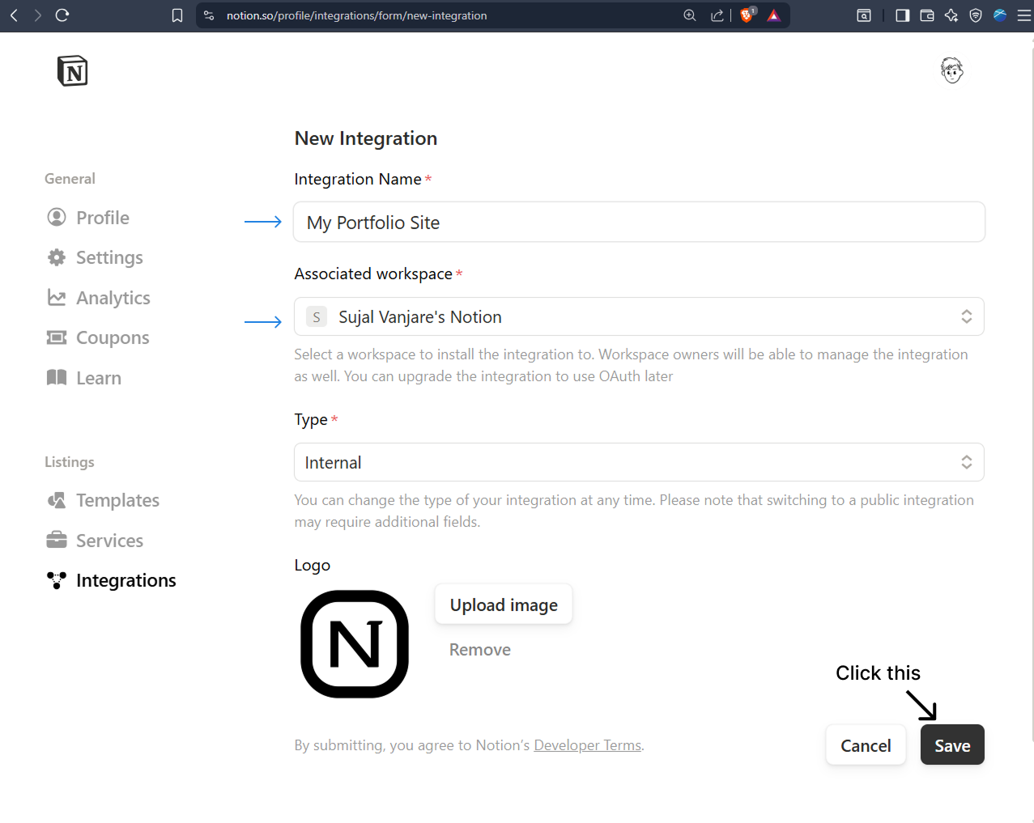Cancel the new integration form
Screen dimensions: 1034x823
point(866,745)
